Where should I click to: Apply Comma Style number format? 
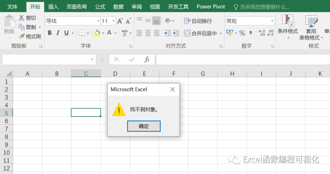point(250,33)
